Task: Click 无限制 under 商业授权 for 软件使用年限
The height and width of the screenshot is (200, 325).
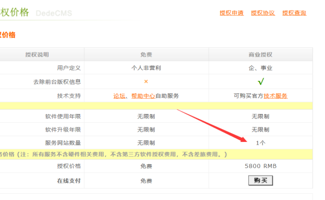Action: point(261,116)
